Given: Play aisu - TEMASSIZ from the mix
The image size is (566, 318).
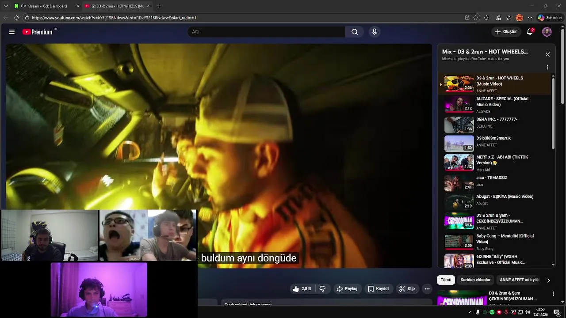Looking at the screenshot, I should 495,182.
